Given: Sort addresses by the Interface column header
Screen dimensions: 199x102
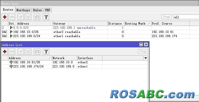Looking at the screenshot, I should tap(90, 58).
